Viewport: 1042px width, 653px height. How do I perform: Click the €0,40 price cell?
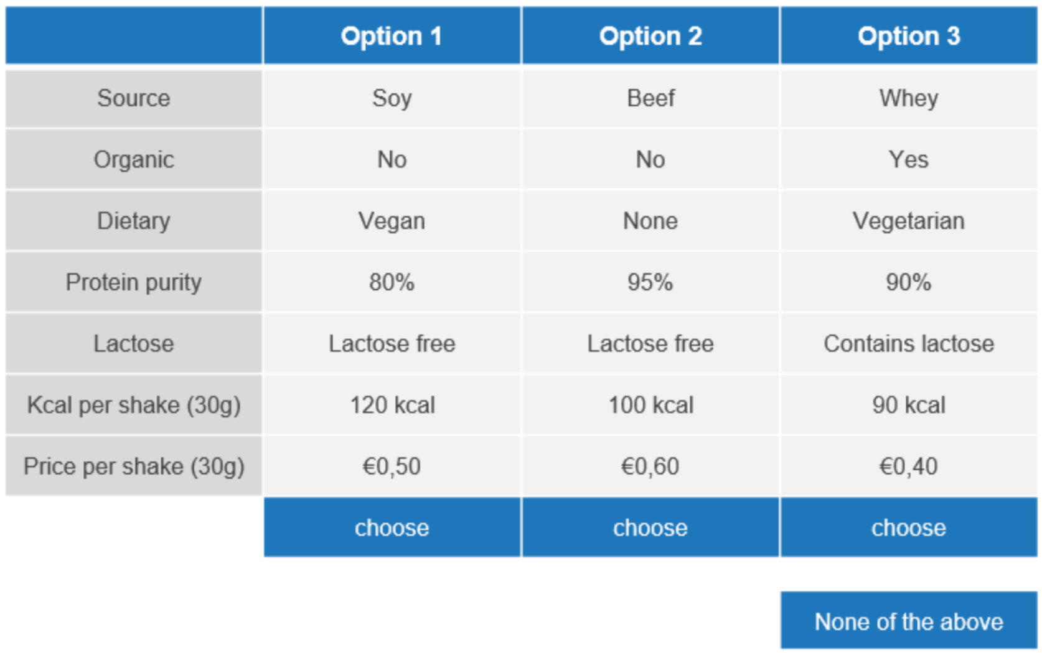tap(909, 466)
